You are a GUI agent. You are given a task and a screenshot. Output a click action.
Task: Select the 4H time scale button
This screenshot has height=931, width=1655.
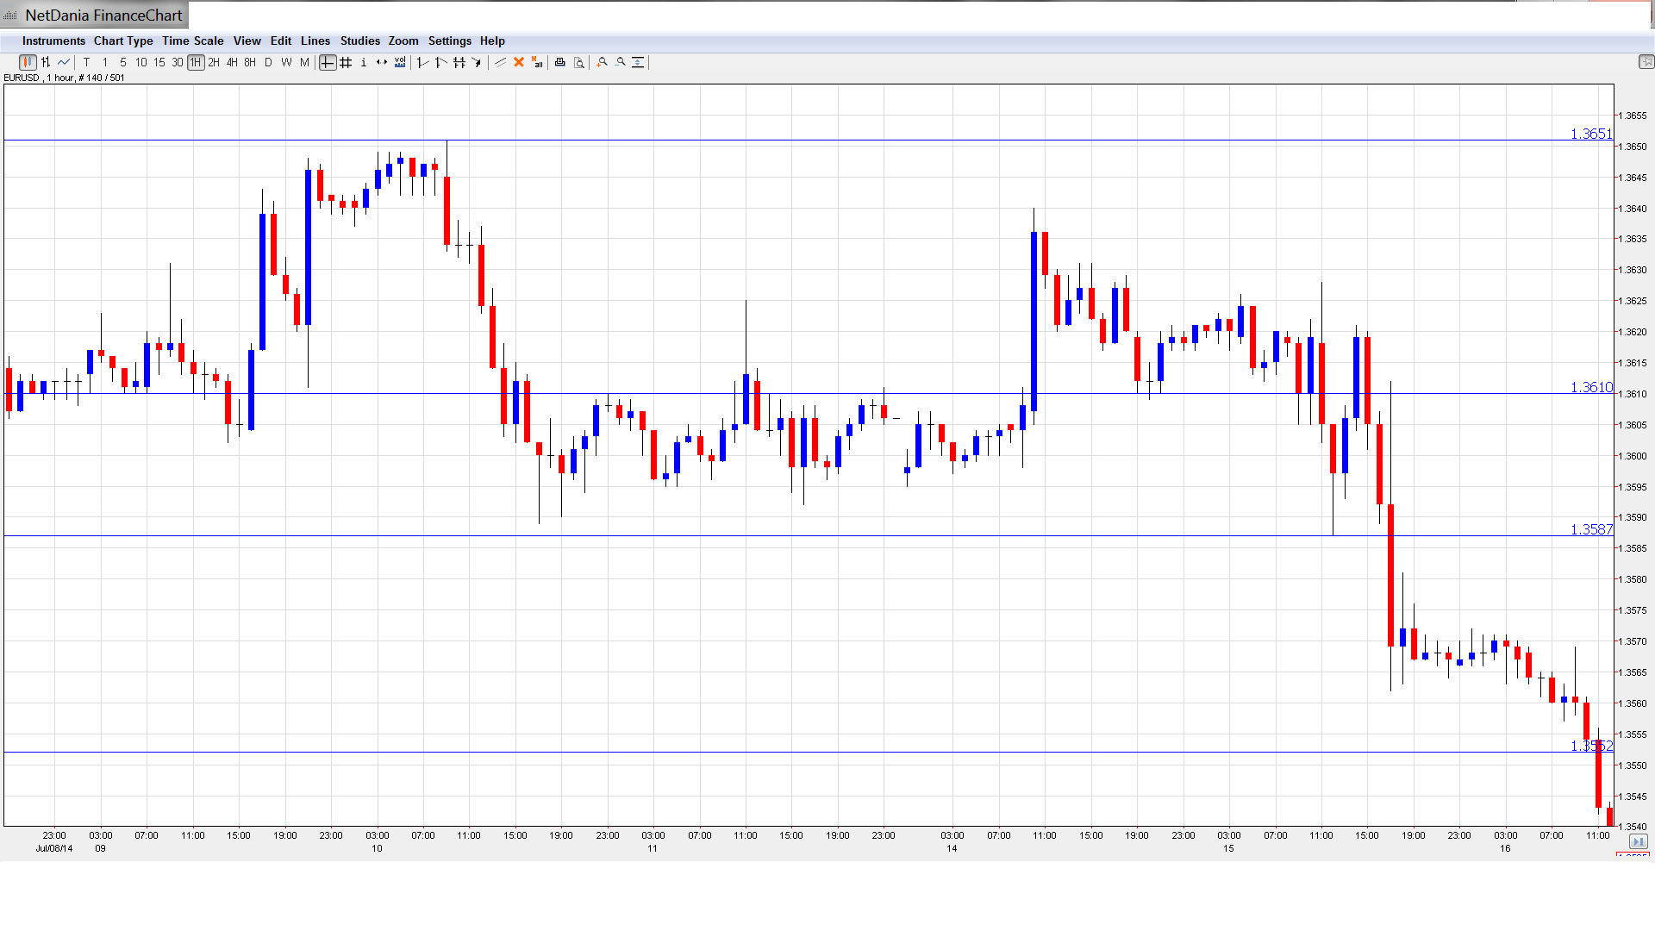232,62
